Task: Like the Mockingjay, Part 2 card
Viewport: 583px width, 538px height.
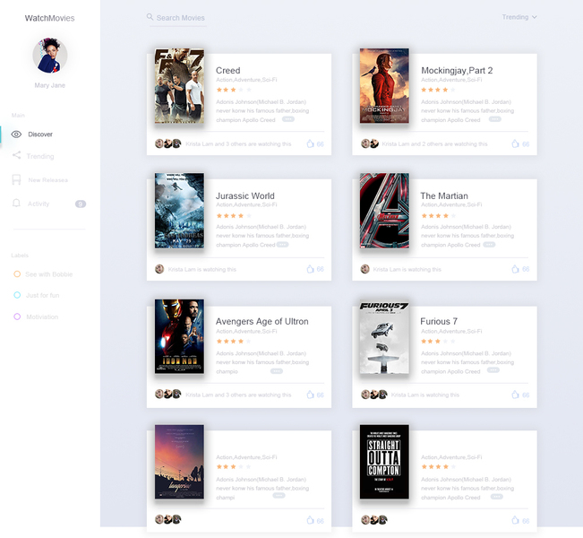Action: [x=515, y=143]
